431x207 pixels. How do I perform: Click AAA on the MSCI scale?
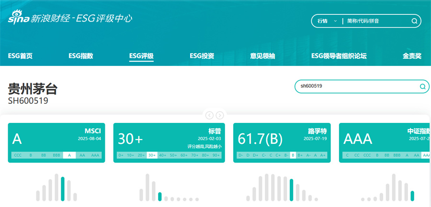click(95, 155)
